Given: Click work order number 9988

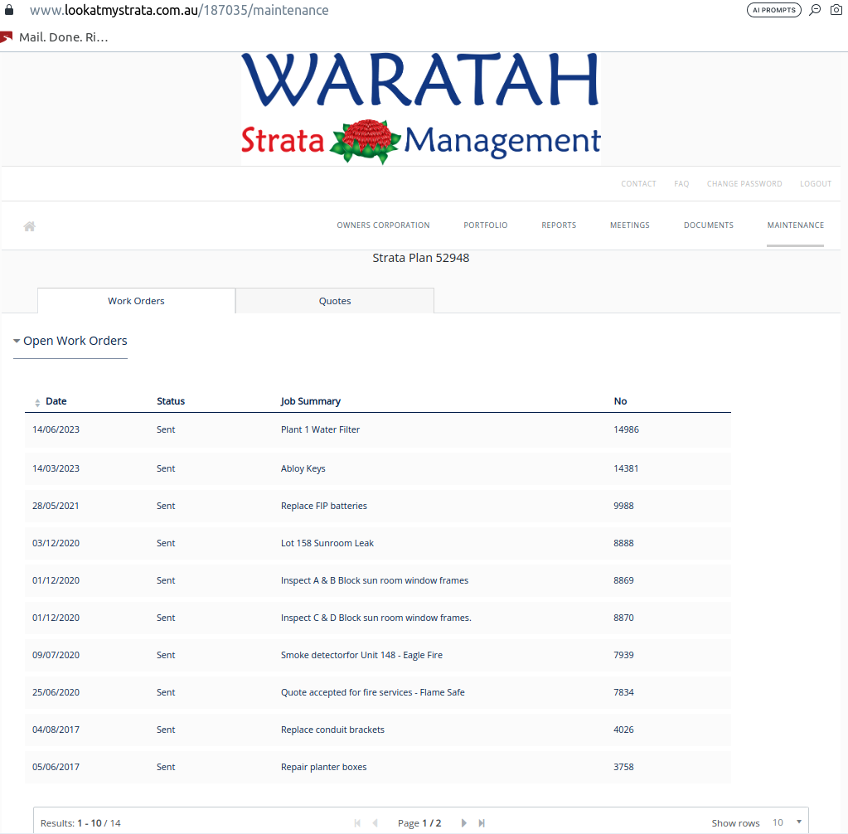Looking at the screenshot, I should (623, 506).
